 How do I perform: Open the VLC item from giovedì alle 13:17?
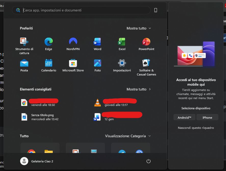[97, 103]
